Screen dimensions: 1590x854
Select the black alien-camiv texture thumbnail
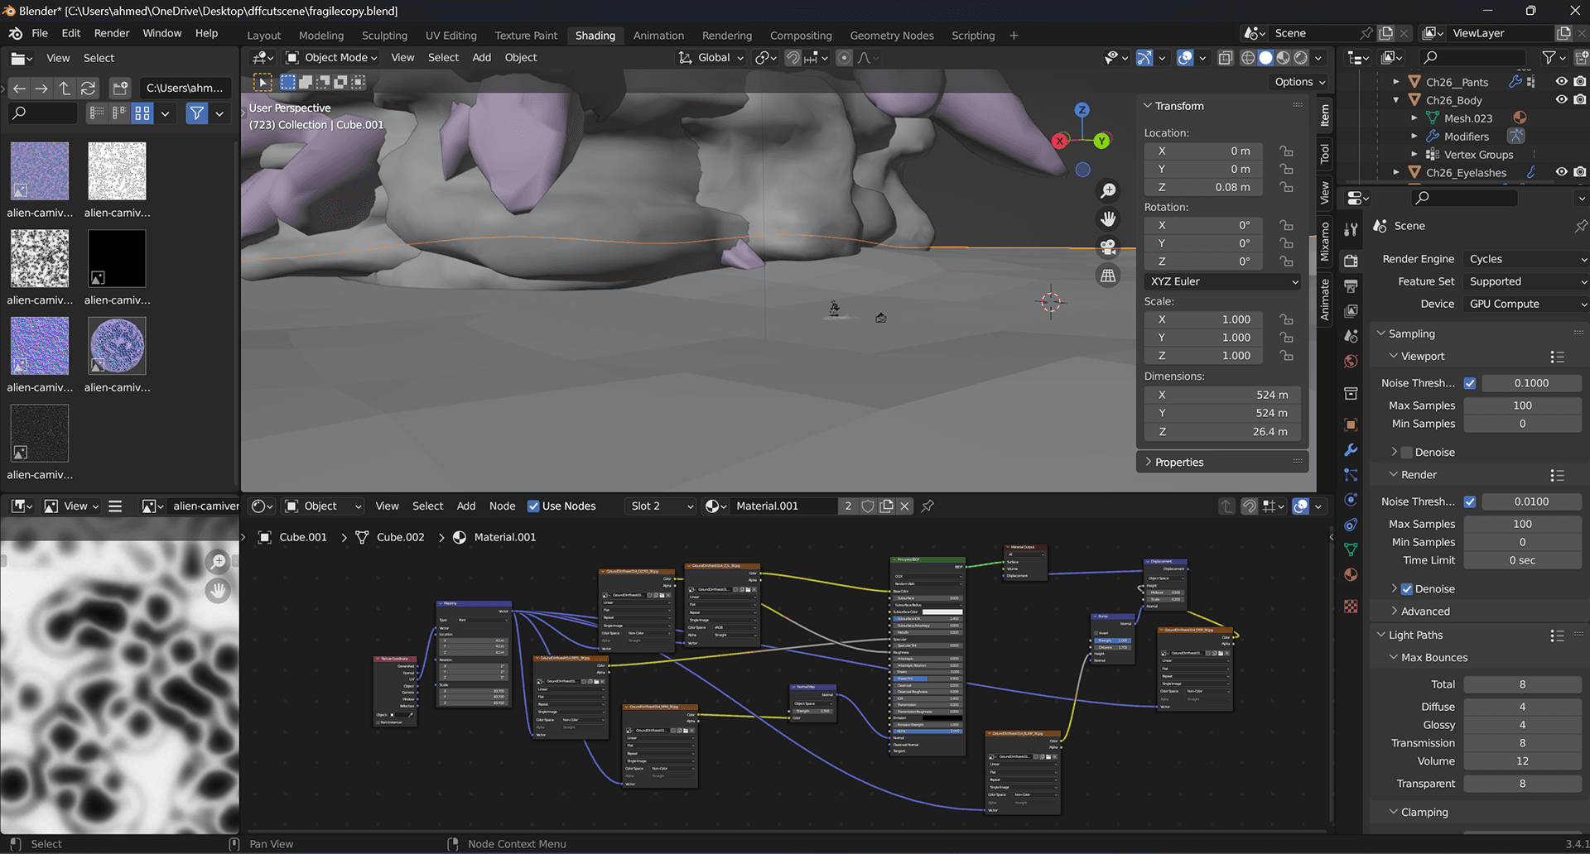pos(117,259)
